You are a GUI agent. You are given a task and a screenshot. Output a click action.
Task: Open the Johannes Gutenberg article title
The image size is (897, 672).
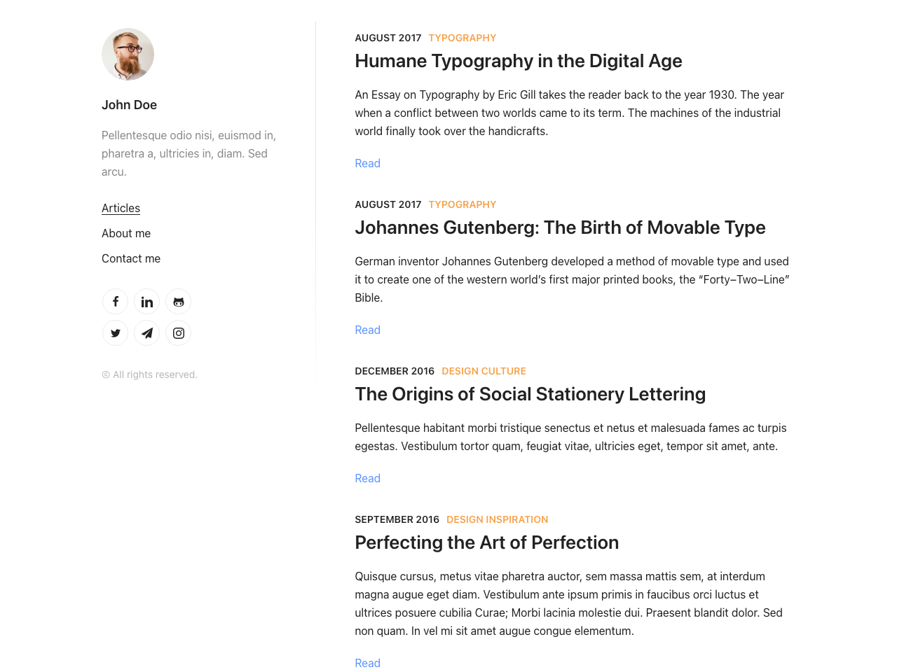point(560,227)
